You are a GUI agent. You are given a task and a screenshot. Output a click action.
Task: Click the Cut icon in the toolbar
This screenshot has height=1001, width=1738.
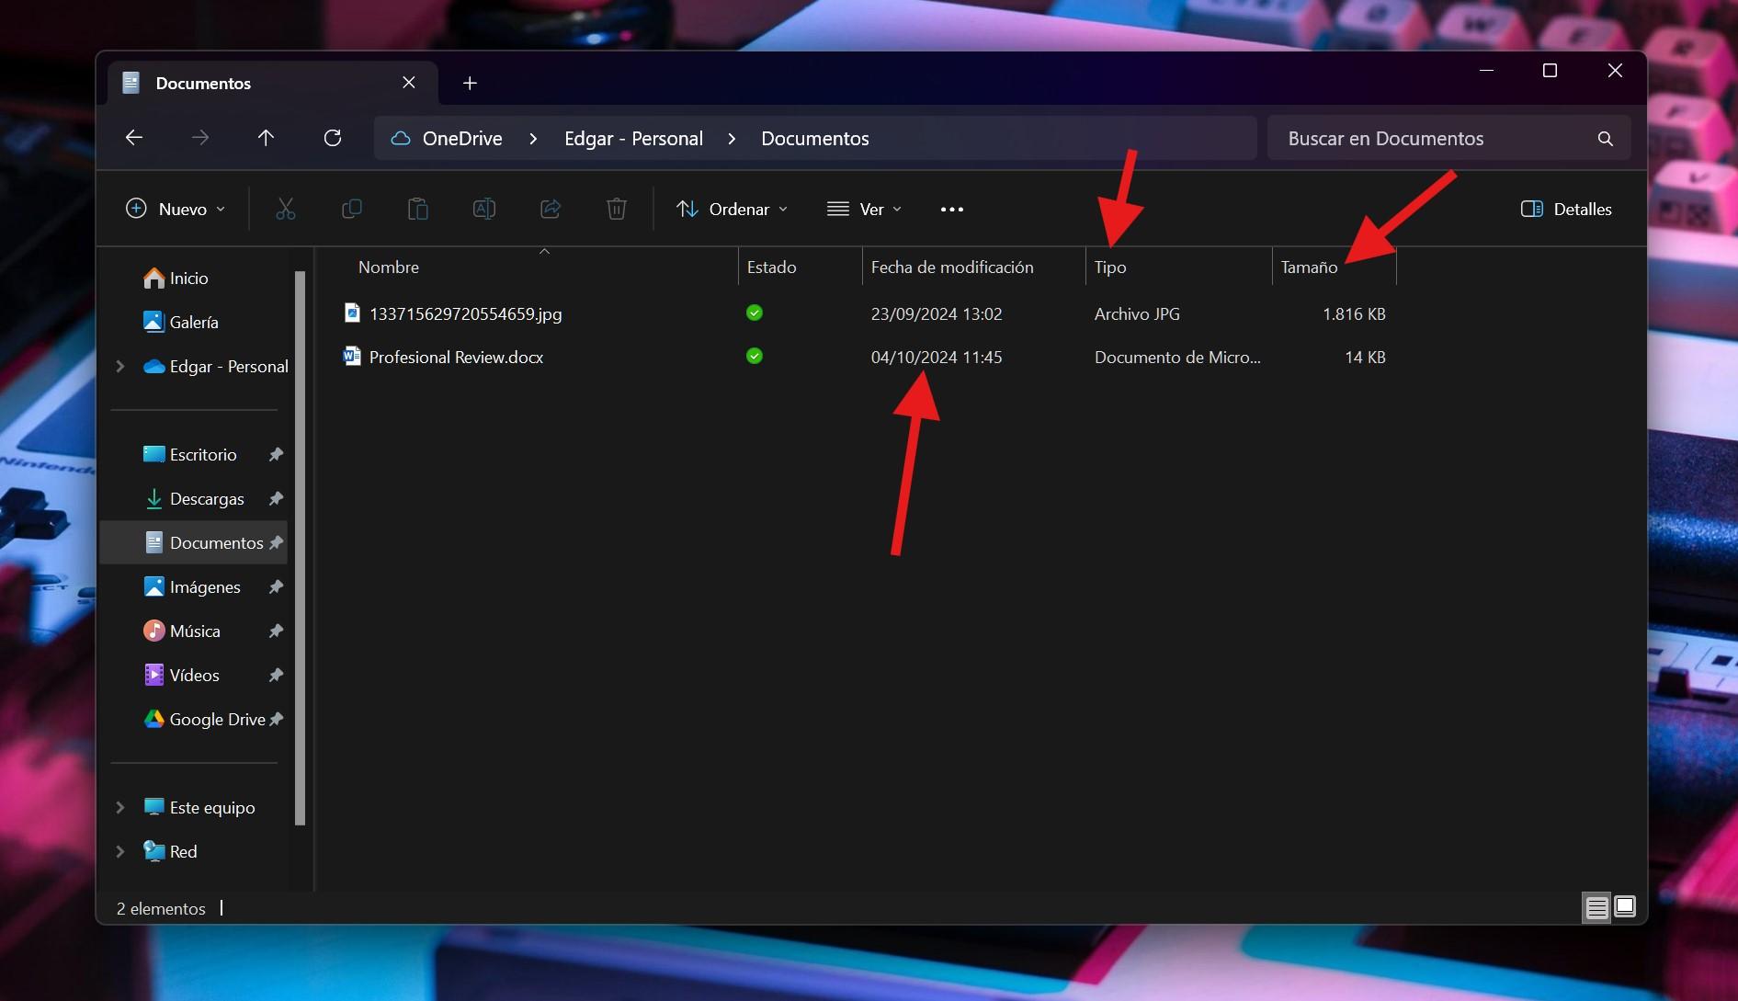point(286,209)
